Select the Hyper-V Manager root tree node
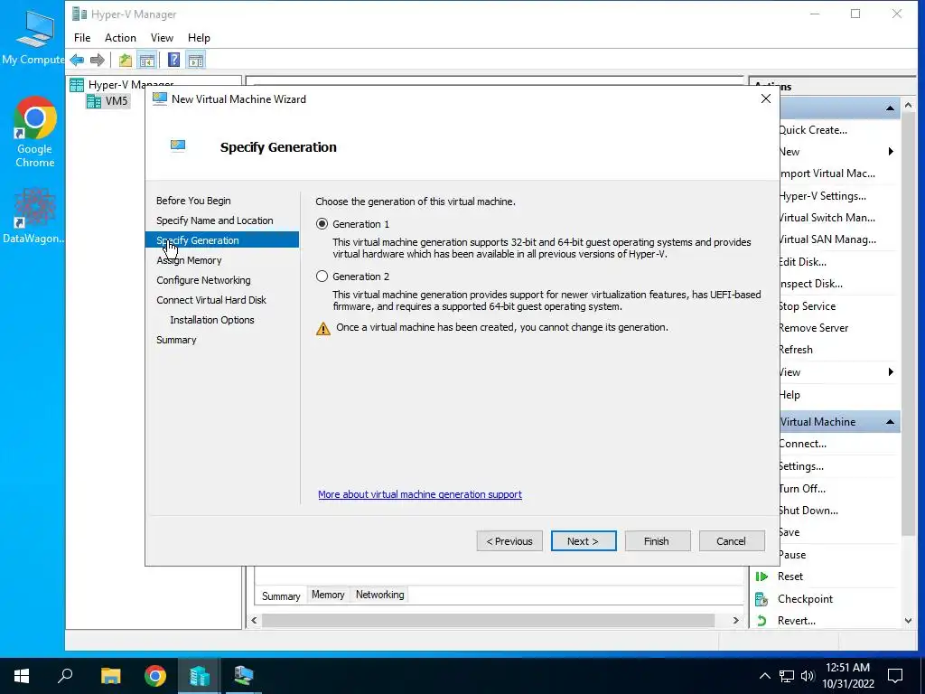 (x=122, y=85)
